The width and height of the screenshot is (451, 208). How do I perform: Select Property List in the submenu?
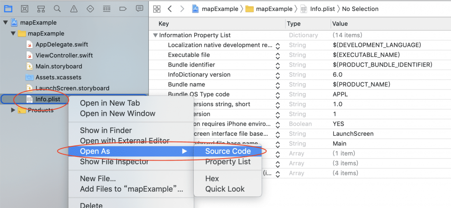point(228,162)
